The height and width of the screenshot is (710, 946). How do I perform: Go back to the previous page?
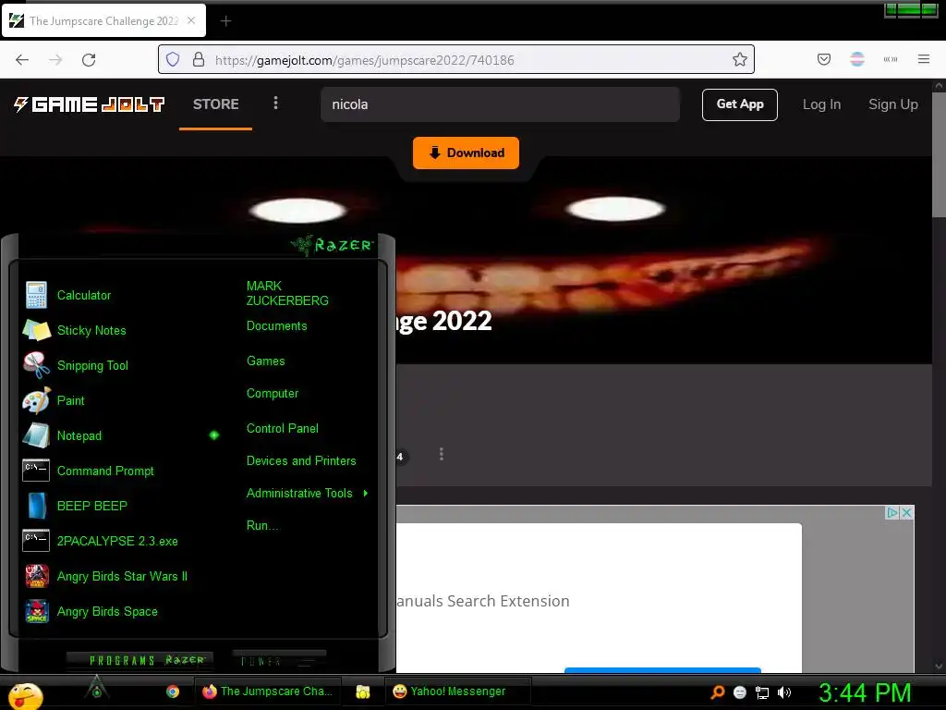pos(22,60)
